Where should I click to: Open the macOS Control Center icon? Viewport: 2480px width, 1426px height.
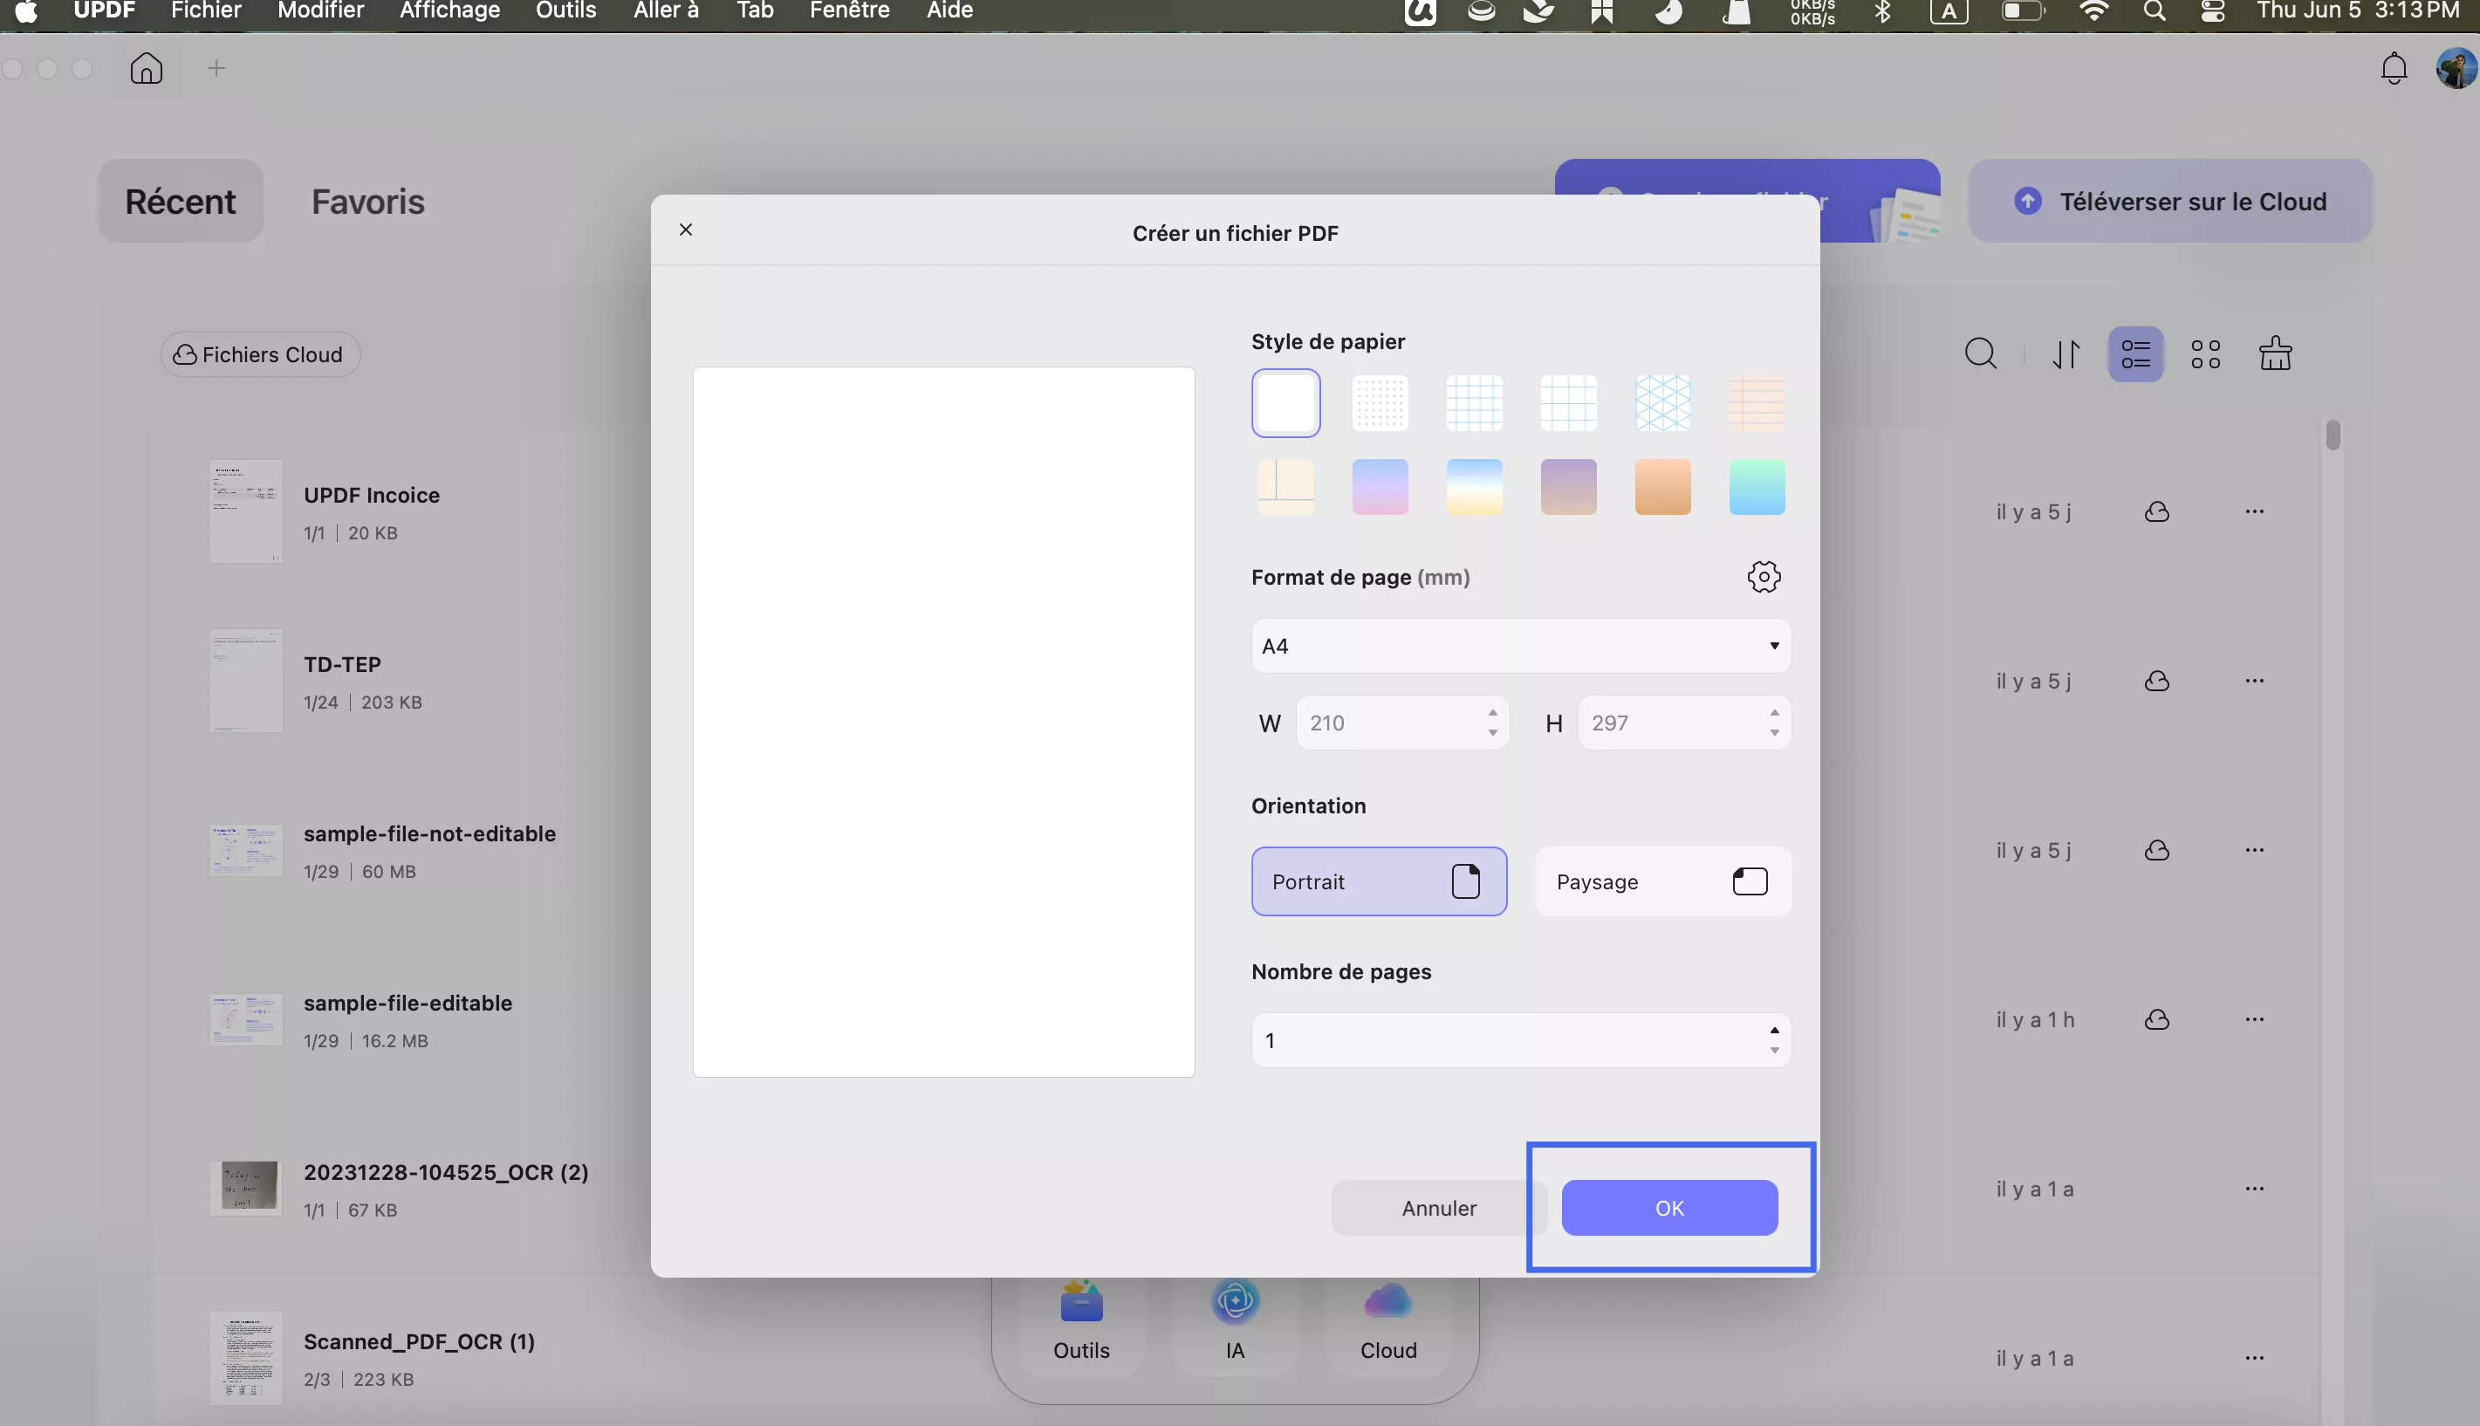click(2213, 11)
